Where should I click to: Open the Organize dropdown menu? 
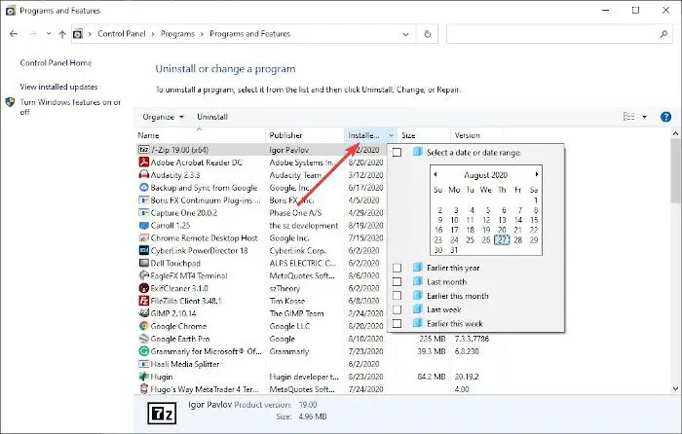163,117
